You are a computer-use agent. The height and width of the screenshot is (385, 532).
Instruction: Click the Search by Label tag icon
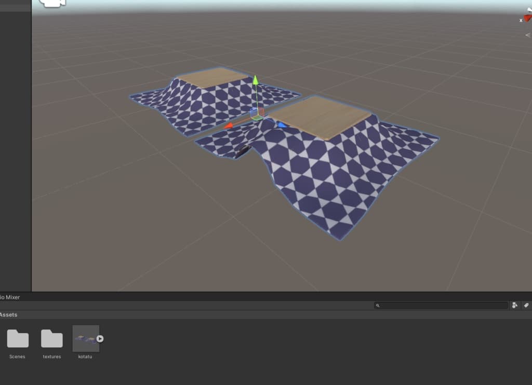click(x=526, y=306)
